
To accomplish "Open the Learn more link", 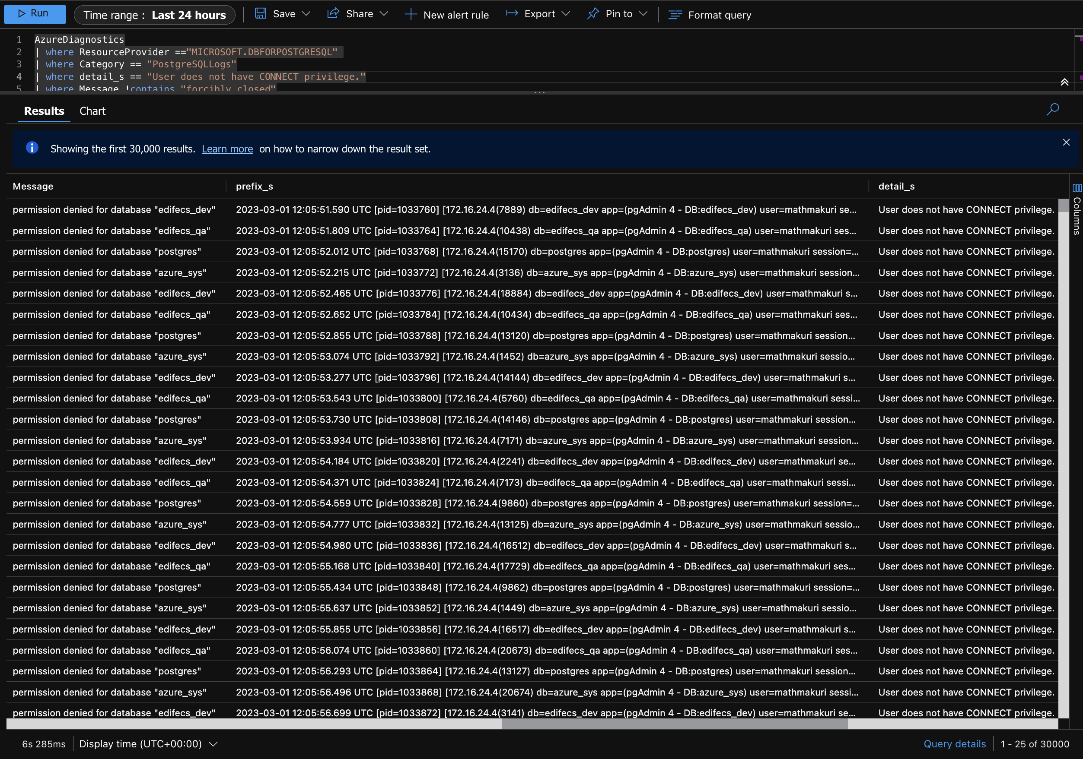I will (x=227, y=149).
